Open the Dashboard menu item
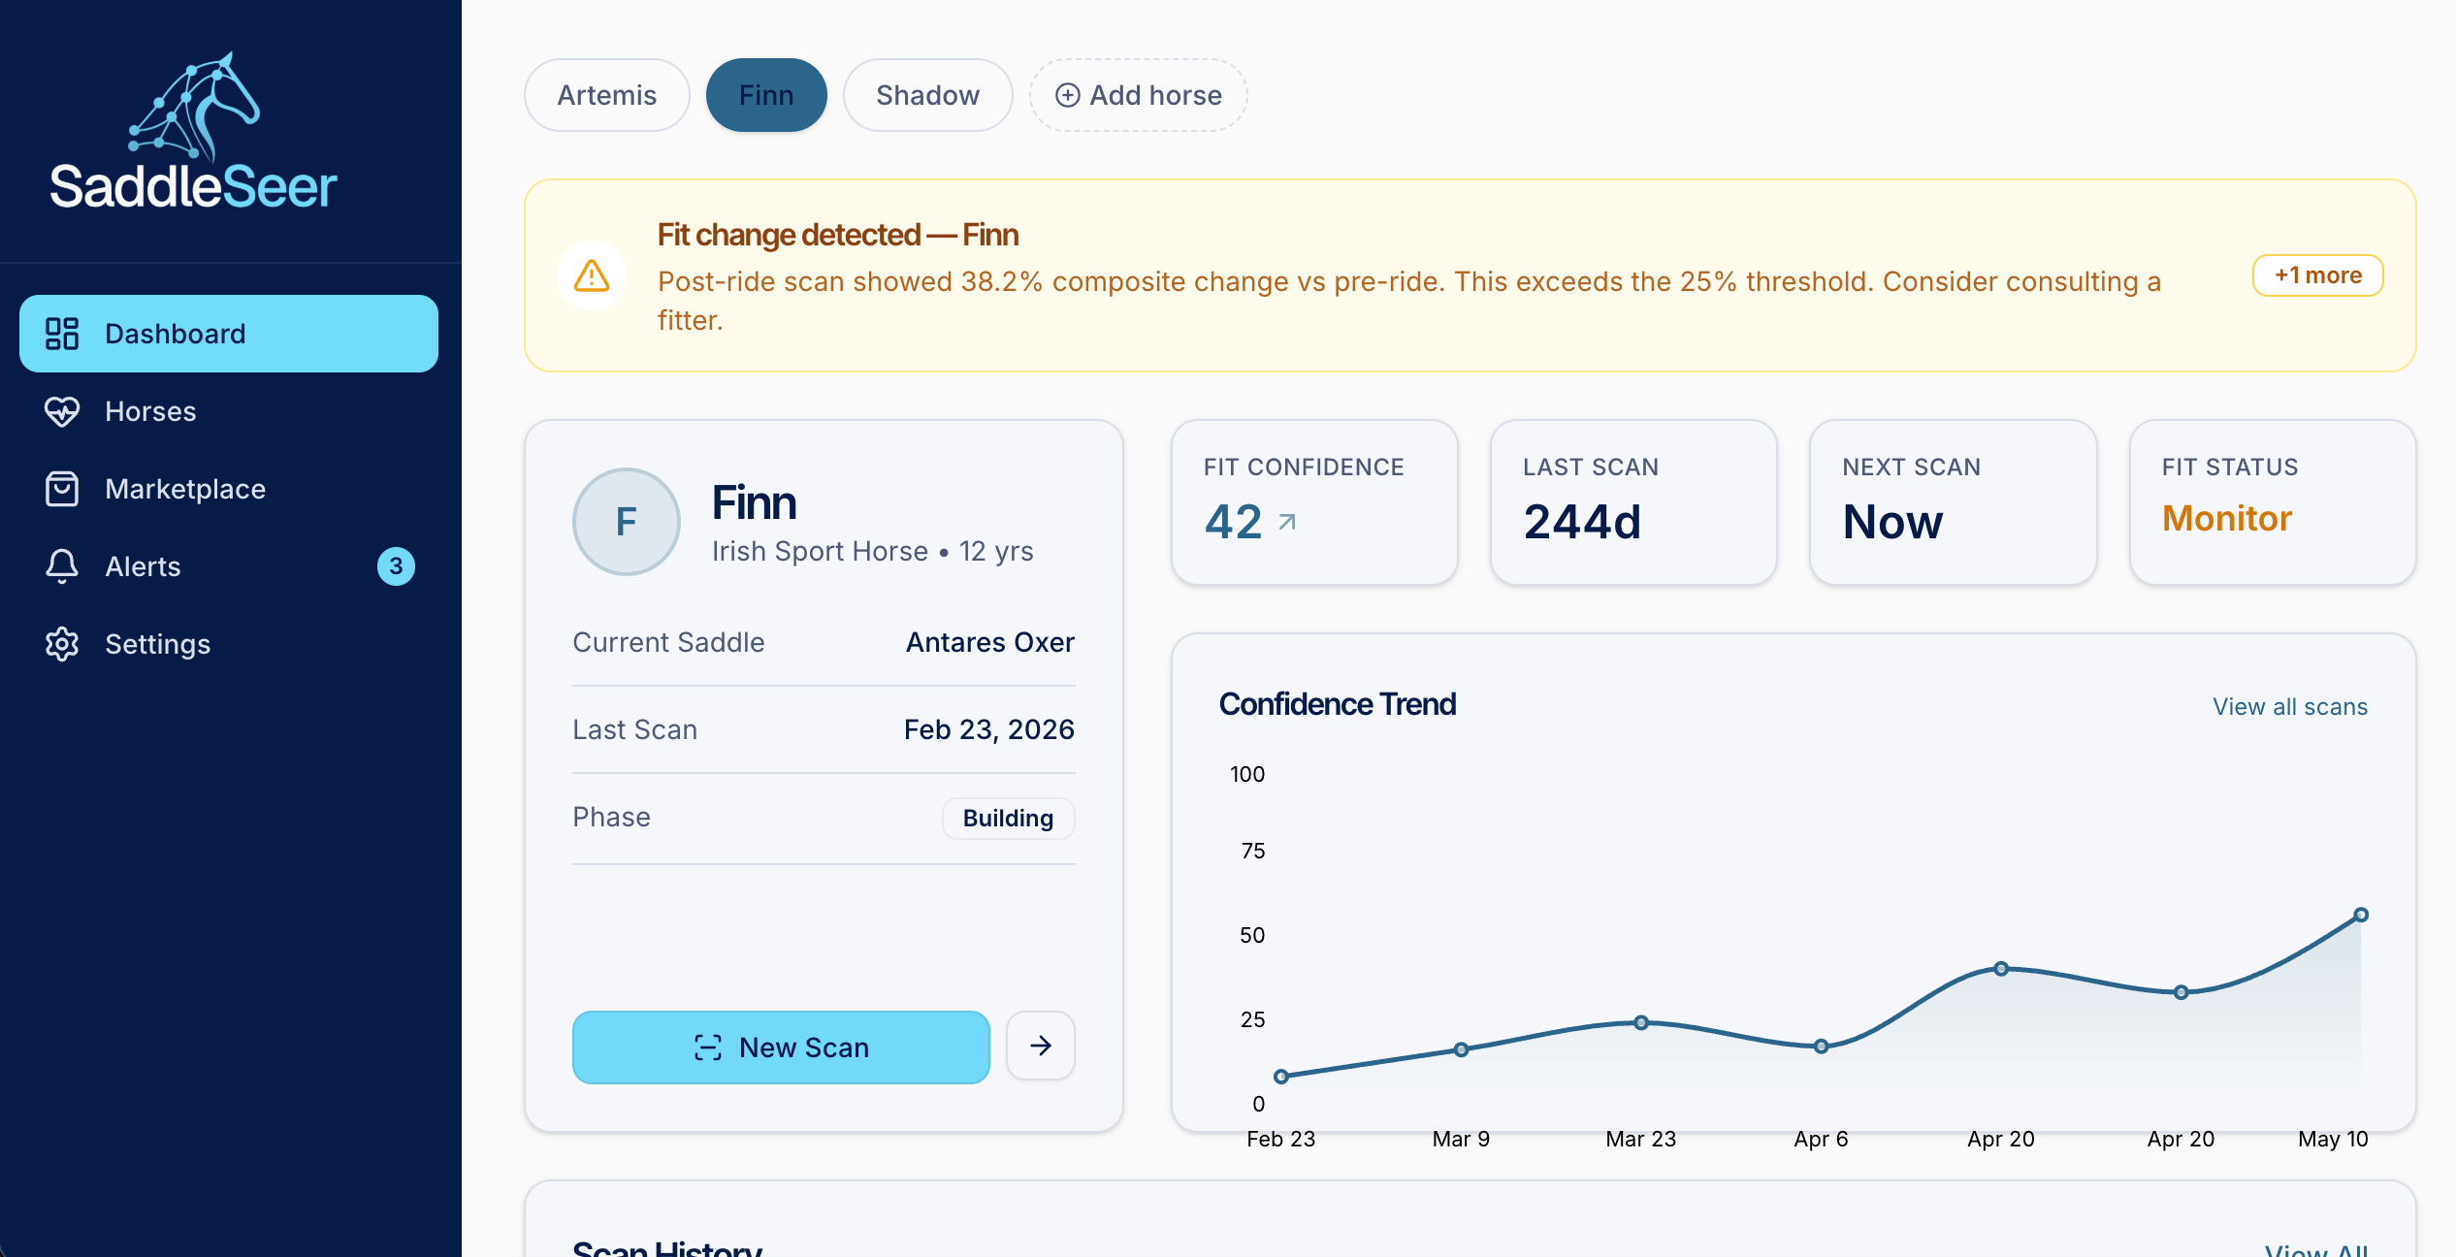Image resolution: width=2456 pixels, height=1257 pixels. tap(229, 334)
